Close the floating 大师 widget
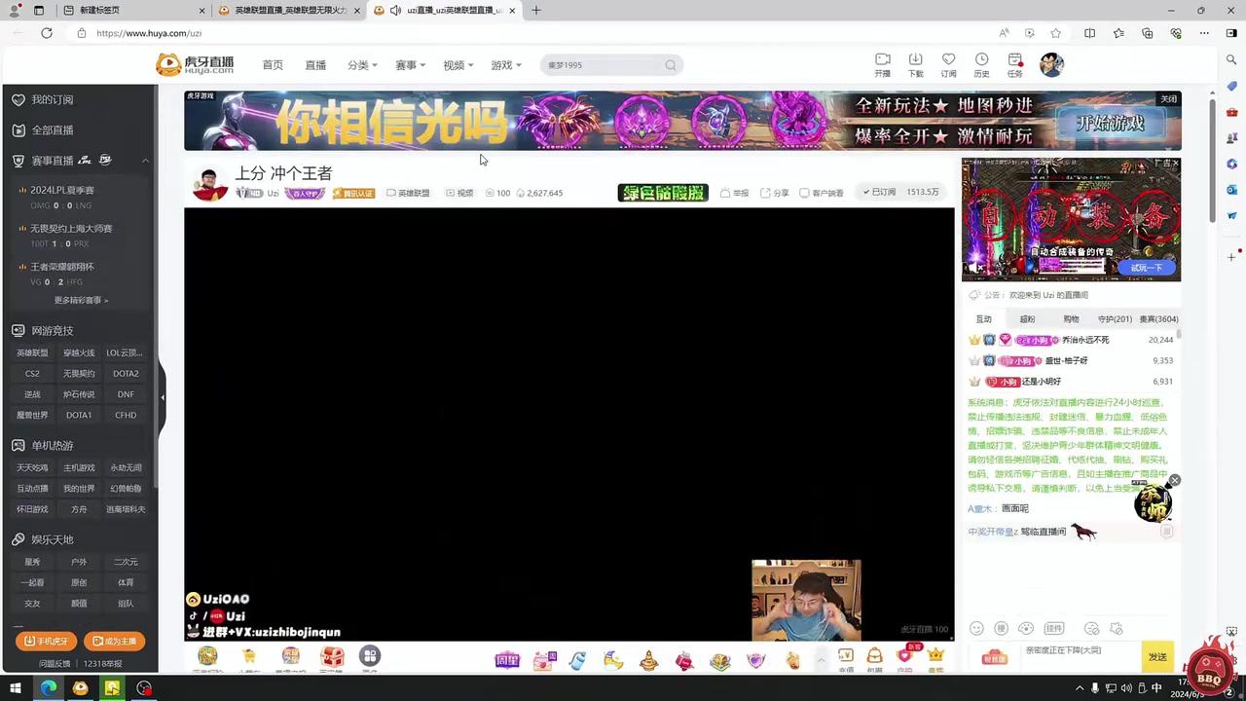Screen dimensions: 1246x701 (1174, 480)
